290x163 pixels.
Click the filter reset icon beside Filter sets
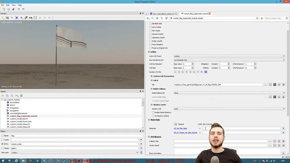click(x=141, y=153)
